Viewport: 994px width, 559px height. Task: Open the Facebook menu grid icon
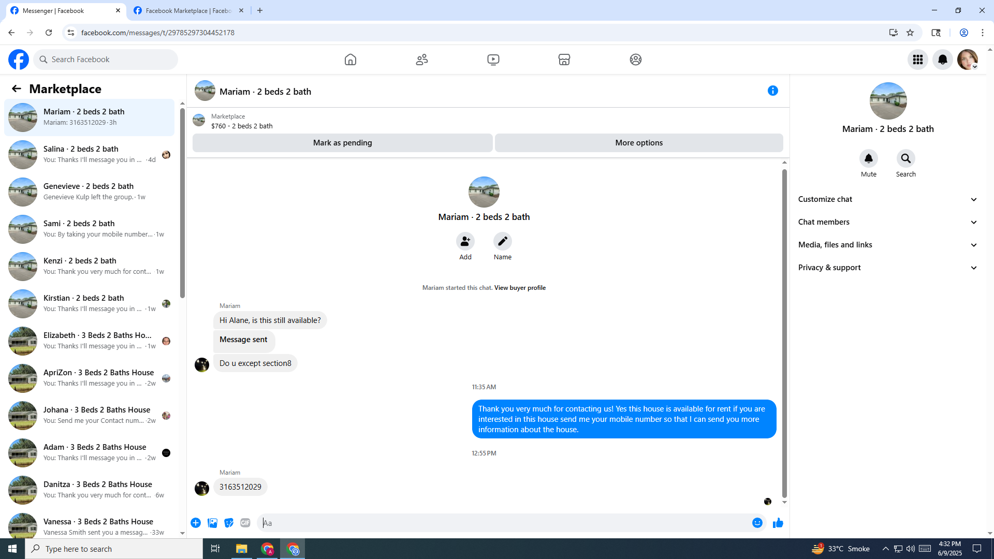pyautogui.click(x=918, y=60)
